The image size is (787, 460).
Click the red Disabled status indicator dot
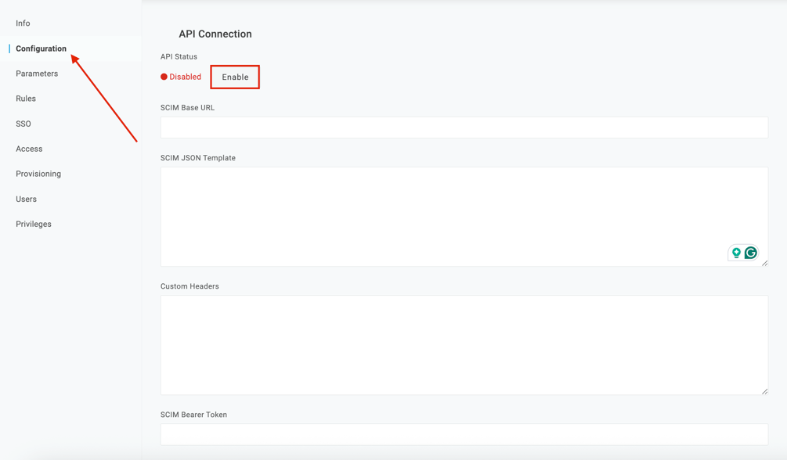164,77
